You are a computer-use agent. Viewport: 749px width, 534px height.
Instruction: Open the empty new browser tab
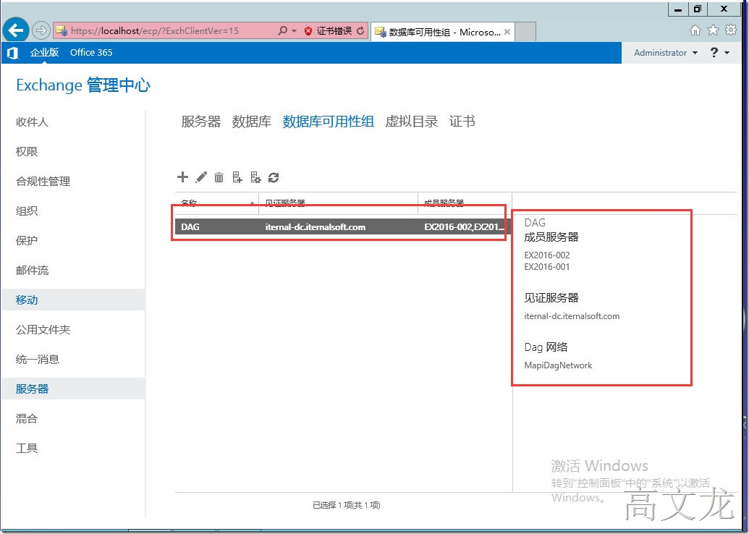click(x=525, y=32)
